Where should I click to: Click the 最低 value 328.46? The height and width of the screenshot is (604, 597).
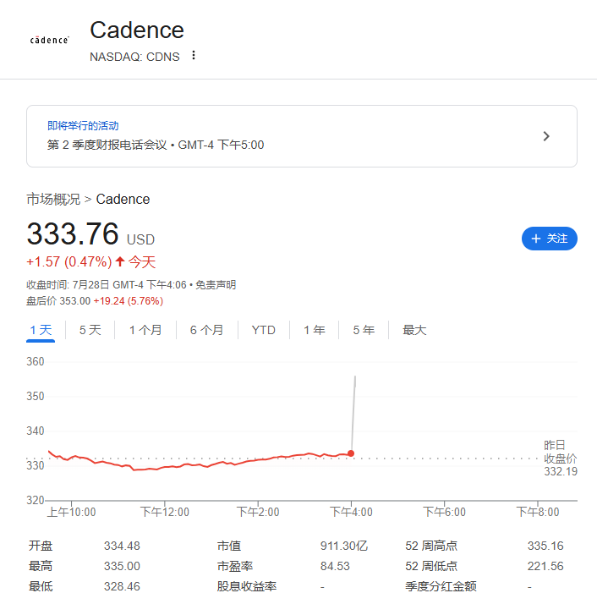coord(122,587)
